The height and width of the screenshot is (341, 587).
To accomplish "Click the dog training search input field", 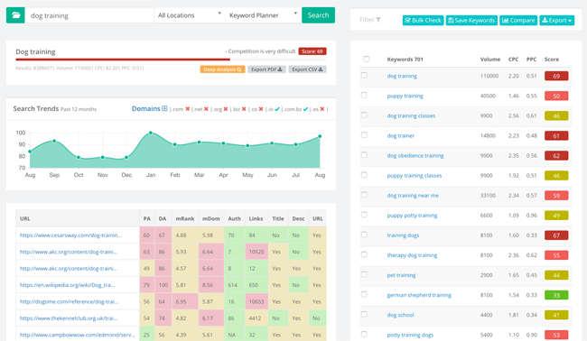I will [x=89, y=15].
